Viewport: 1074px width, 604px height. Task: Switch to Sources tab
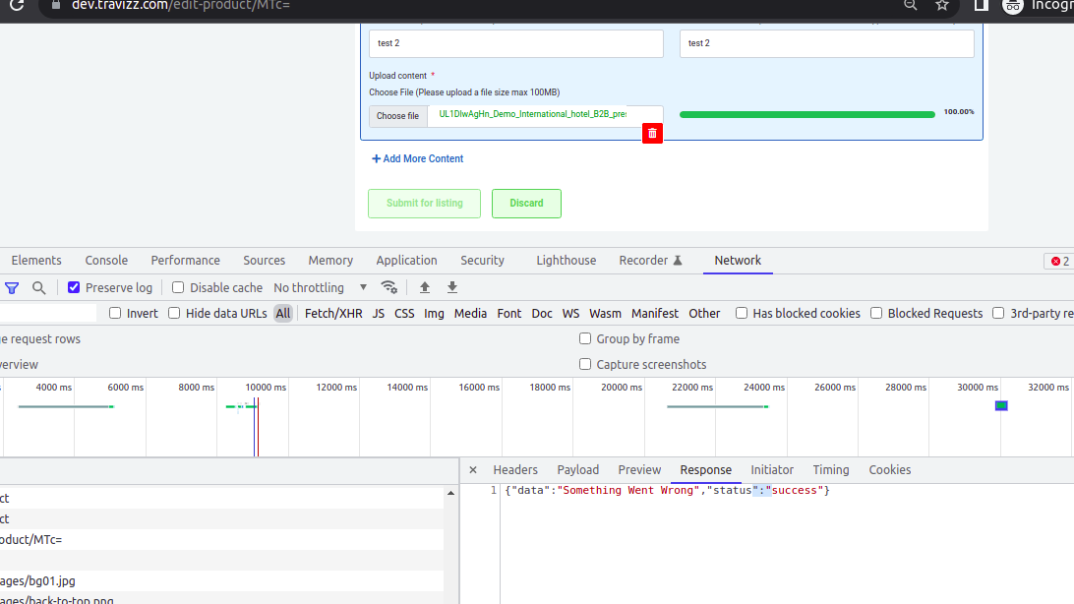pyautogui.click(x=264, y=261)
